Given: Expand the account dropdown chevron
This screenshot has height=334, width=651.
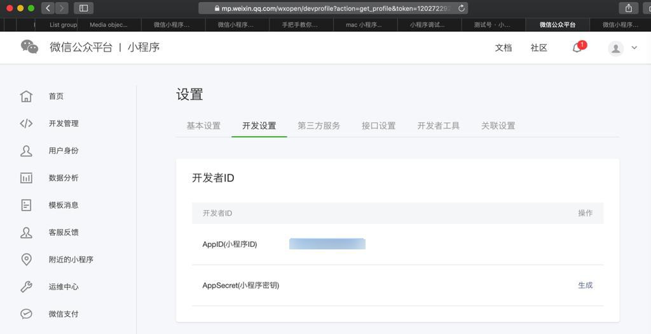Looking at the screenshot, I should [x=634, y=48].
